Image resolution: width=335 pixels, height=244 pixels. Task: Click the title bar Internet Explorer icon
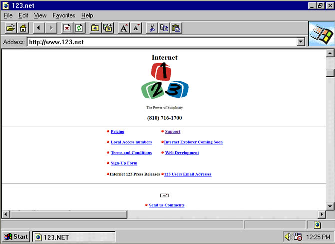(x=6, y=6)
